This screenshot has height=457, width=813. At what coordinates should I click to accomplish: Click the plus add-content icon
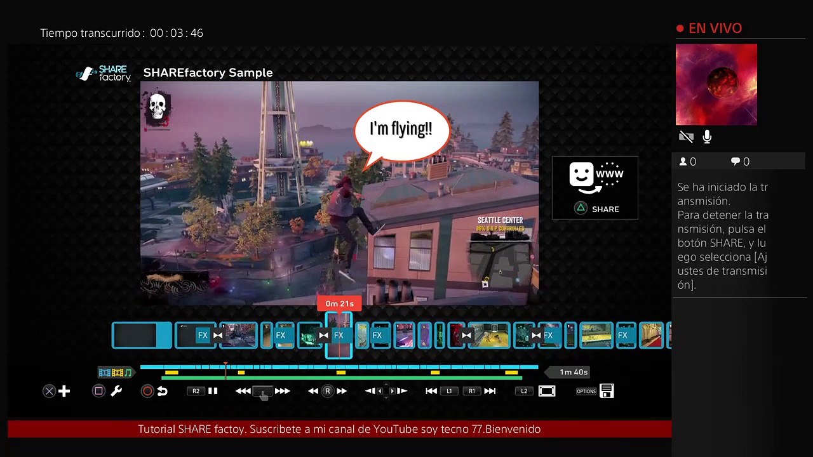pos(64,391)
